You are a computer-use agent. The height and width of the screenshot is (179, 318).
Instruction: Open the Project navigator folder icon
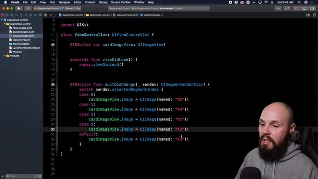click(2, 15)
